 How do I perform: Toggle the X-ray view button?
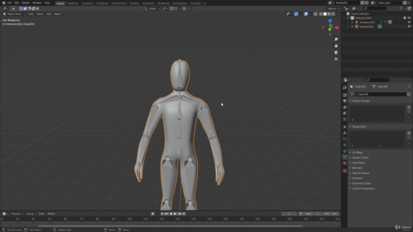click(316, 14)
